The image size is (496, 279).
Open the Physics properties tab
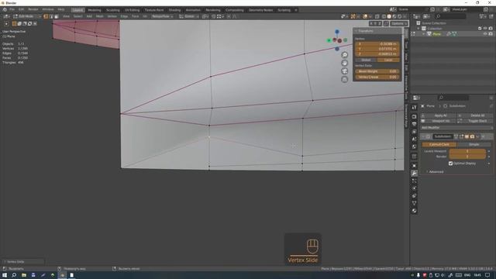point(414,188)
